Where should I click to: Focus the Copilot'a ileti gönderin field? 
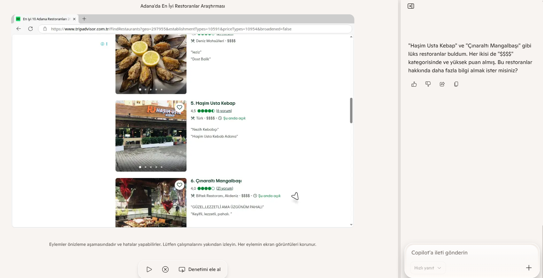pos(472,253)
